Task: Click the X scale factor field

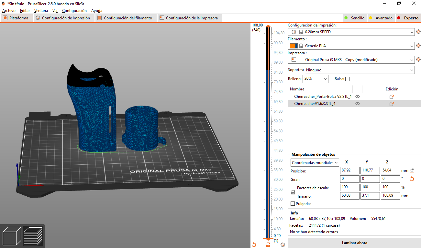Action: [350, 187]
